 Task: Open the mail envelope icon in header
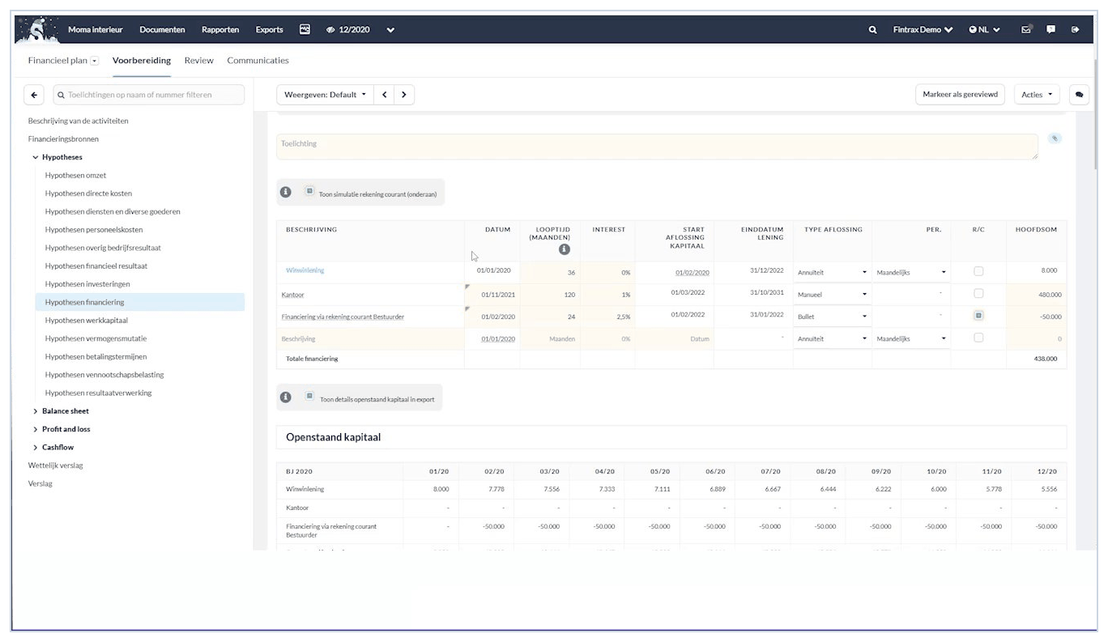coord(1026,30)
